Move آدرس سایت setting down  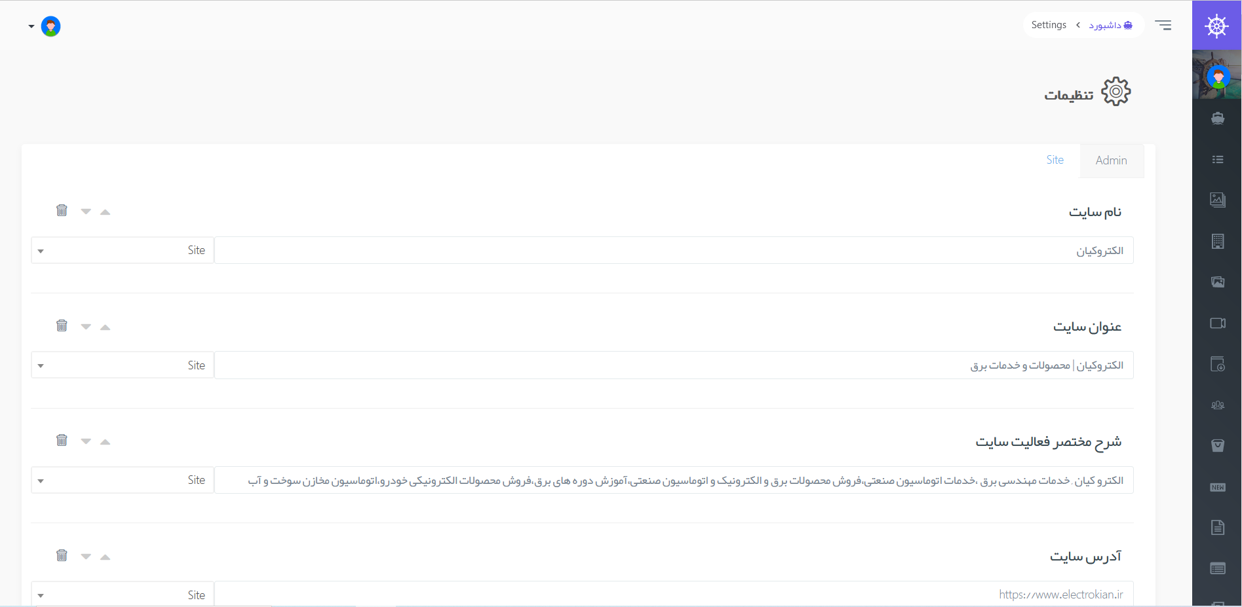click(x=86, y=556)
